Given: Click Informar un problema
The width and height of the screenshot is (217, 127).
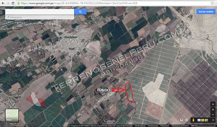Looking at the screenshot, I should (180, 126).
